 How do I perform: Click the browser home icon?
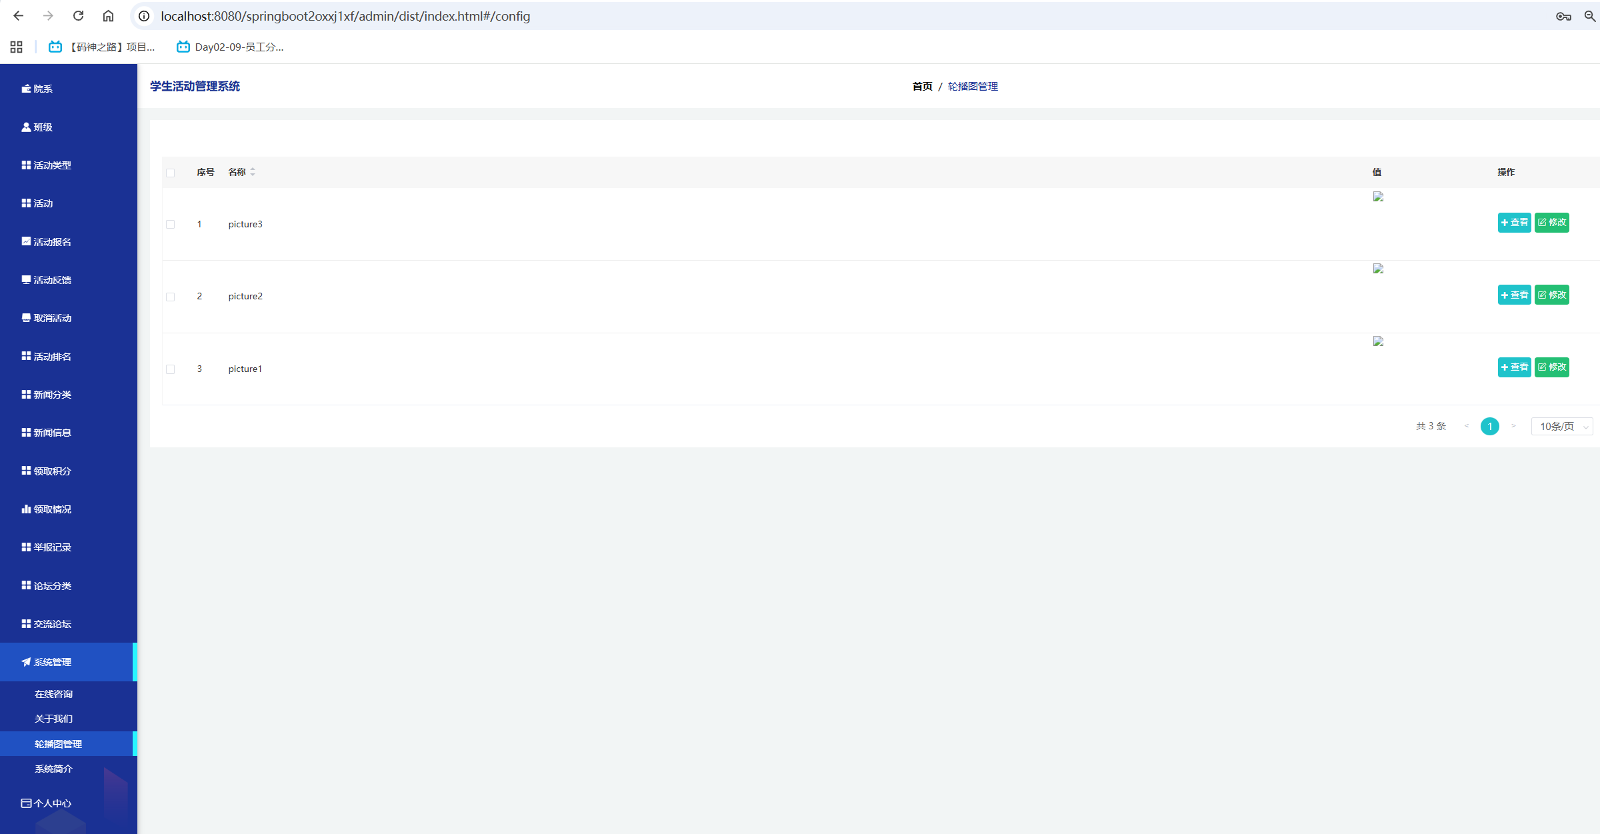[x=108, y=16]
